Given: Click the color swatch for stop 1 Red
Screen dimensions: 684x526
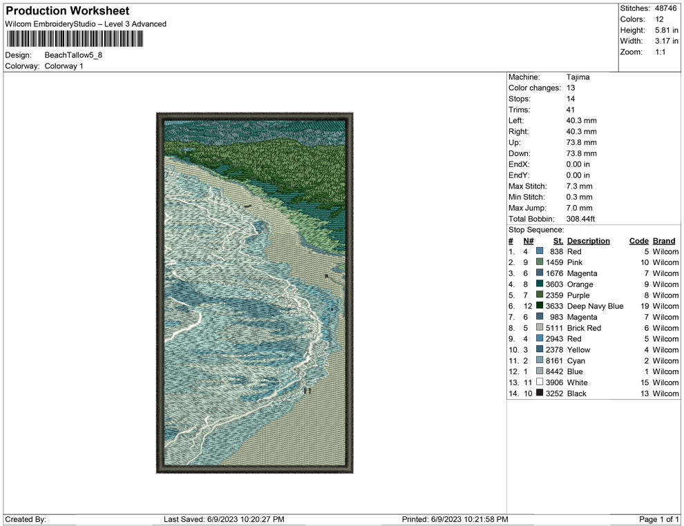Looking at the screenshot, I should point(540,251).
